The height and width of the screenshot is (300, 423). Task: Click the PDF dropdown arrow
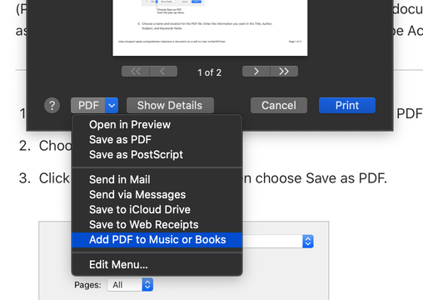click(x=112, y=106)
